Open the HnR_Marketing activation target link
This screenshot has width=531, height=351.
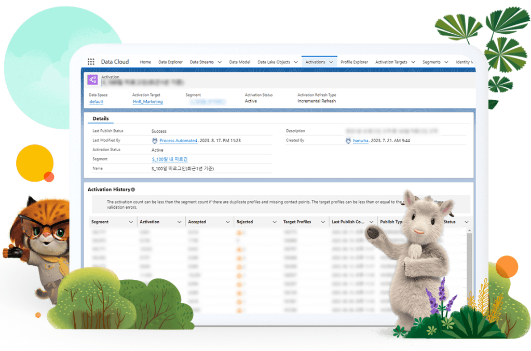(147, 102)
